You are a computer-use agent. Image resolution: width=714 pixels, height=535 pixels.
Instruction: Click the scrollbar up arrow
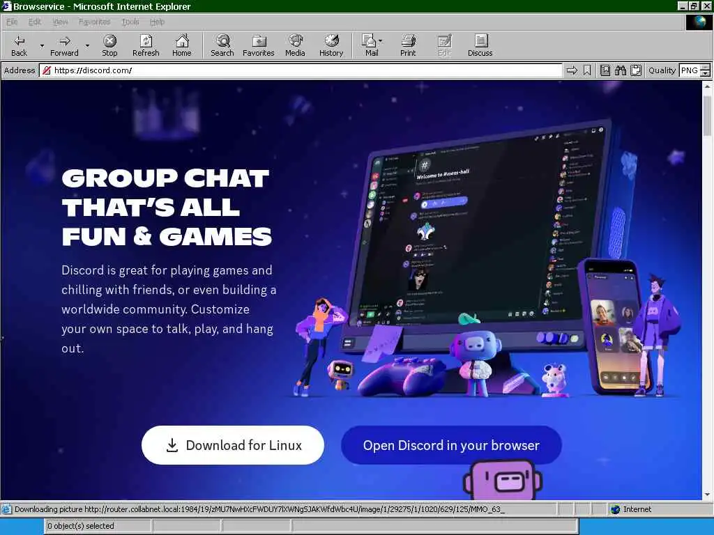pos(707,86)
